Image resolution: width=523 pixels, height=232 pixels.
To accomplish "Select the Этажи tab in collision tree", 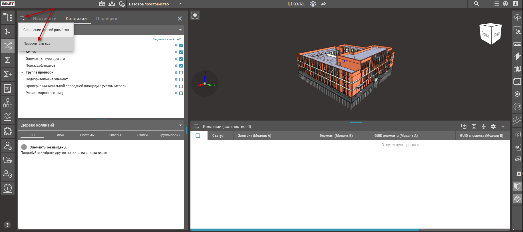I will point(142,135).
